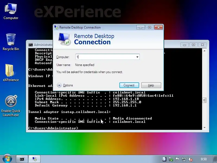Click the muted volume tray icon
Viewport: 217px width, 163px height.
pos(190,159)
